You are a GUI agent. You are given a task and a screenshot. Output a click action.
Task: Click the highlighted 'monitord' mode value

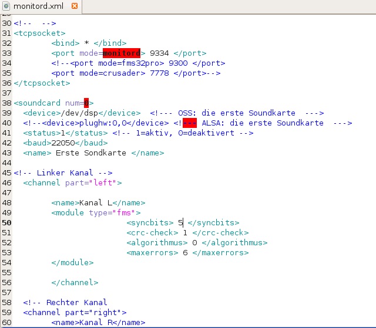(122, 53)
